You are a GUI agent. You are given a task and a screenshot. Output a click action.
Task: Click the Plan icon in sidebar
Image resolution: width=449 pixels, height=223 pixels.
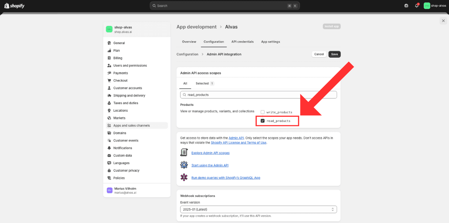pos(109,50)
